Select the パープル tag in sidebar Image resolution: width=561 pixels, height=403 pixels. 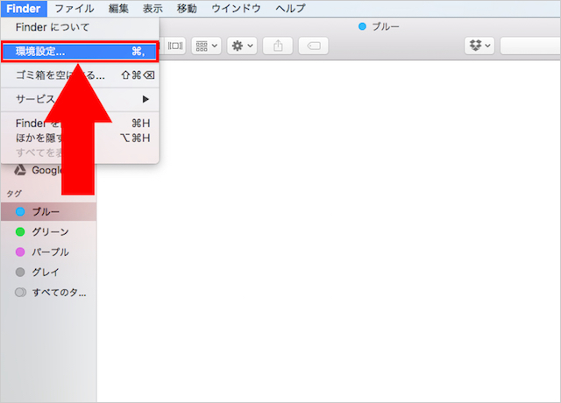(x=48, y=252)
